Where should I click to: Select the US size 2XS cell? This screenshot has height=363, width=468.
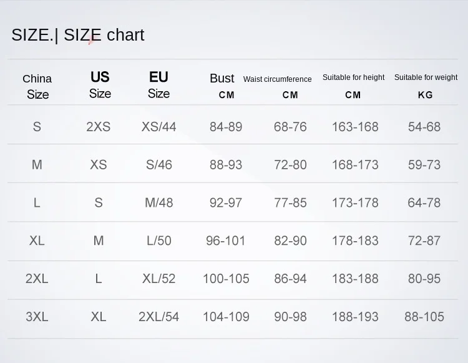coord(99,127)
